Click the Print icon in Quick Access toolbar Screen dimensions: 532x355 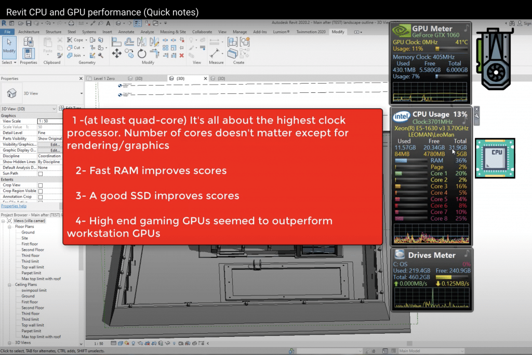(71, 23)
